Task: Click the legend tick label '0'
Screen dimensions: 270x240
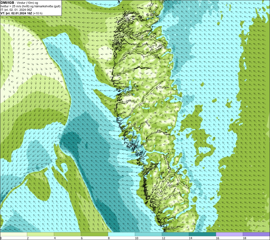Action: pyautogui.click(x=1, y=238)
